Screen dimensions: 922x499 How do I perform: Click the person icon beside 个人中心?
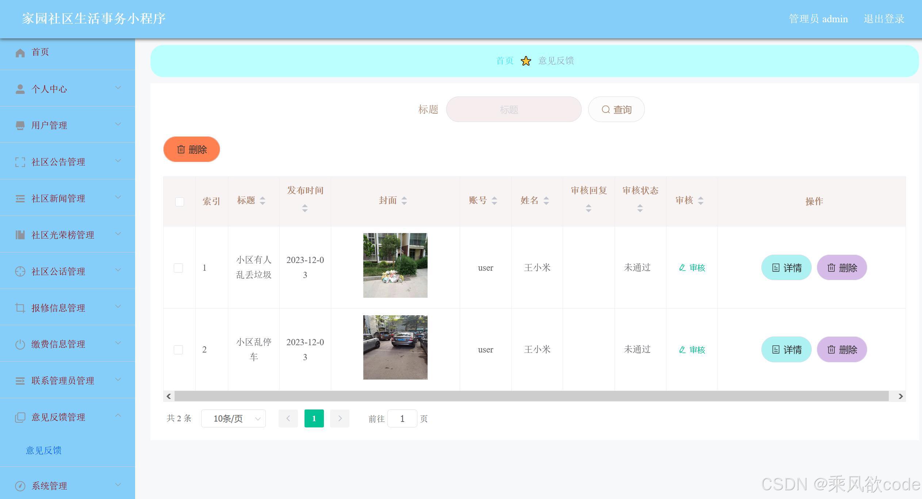20,88
